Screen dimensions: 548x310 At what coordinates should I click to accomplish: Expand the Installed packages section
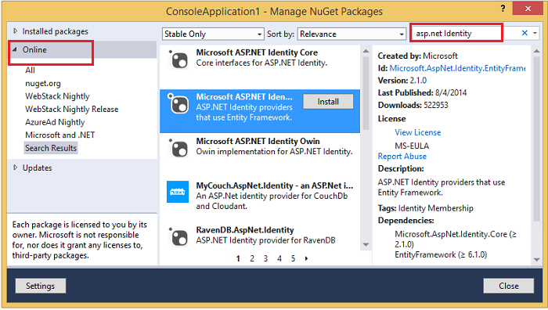pos(16,31)
